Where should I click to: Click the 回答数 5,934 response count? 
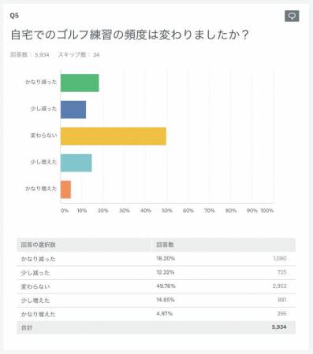[30, 54]
